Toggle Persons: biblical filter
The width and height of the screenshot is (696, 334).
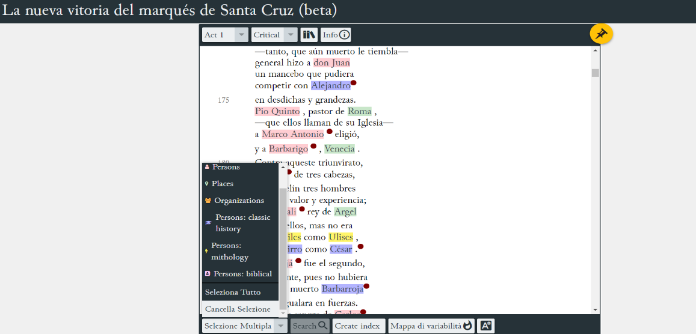pos(240,274)
